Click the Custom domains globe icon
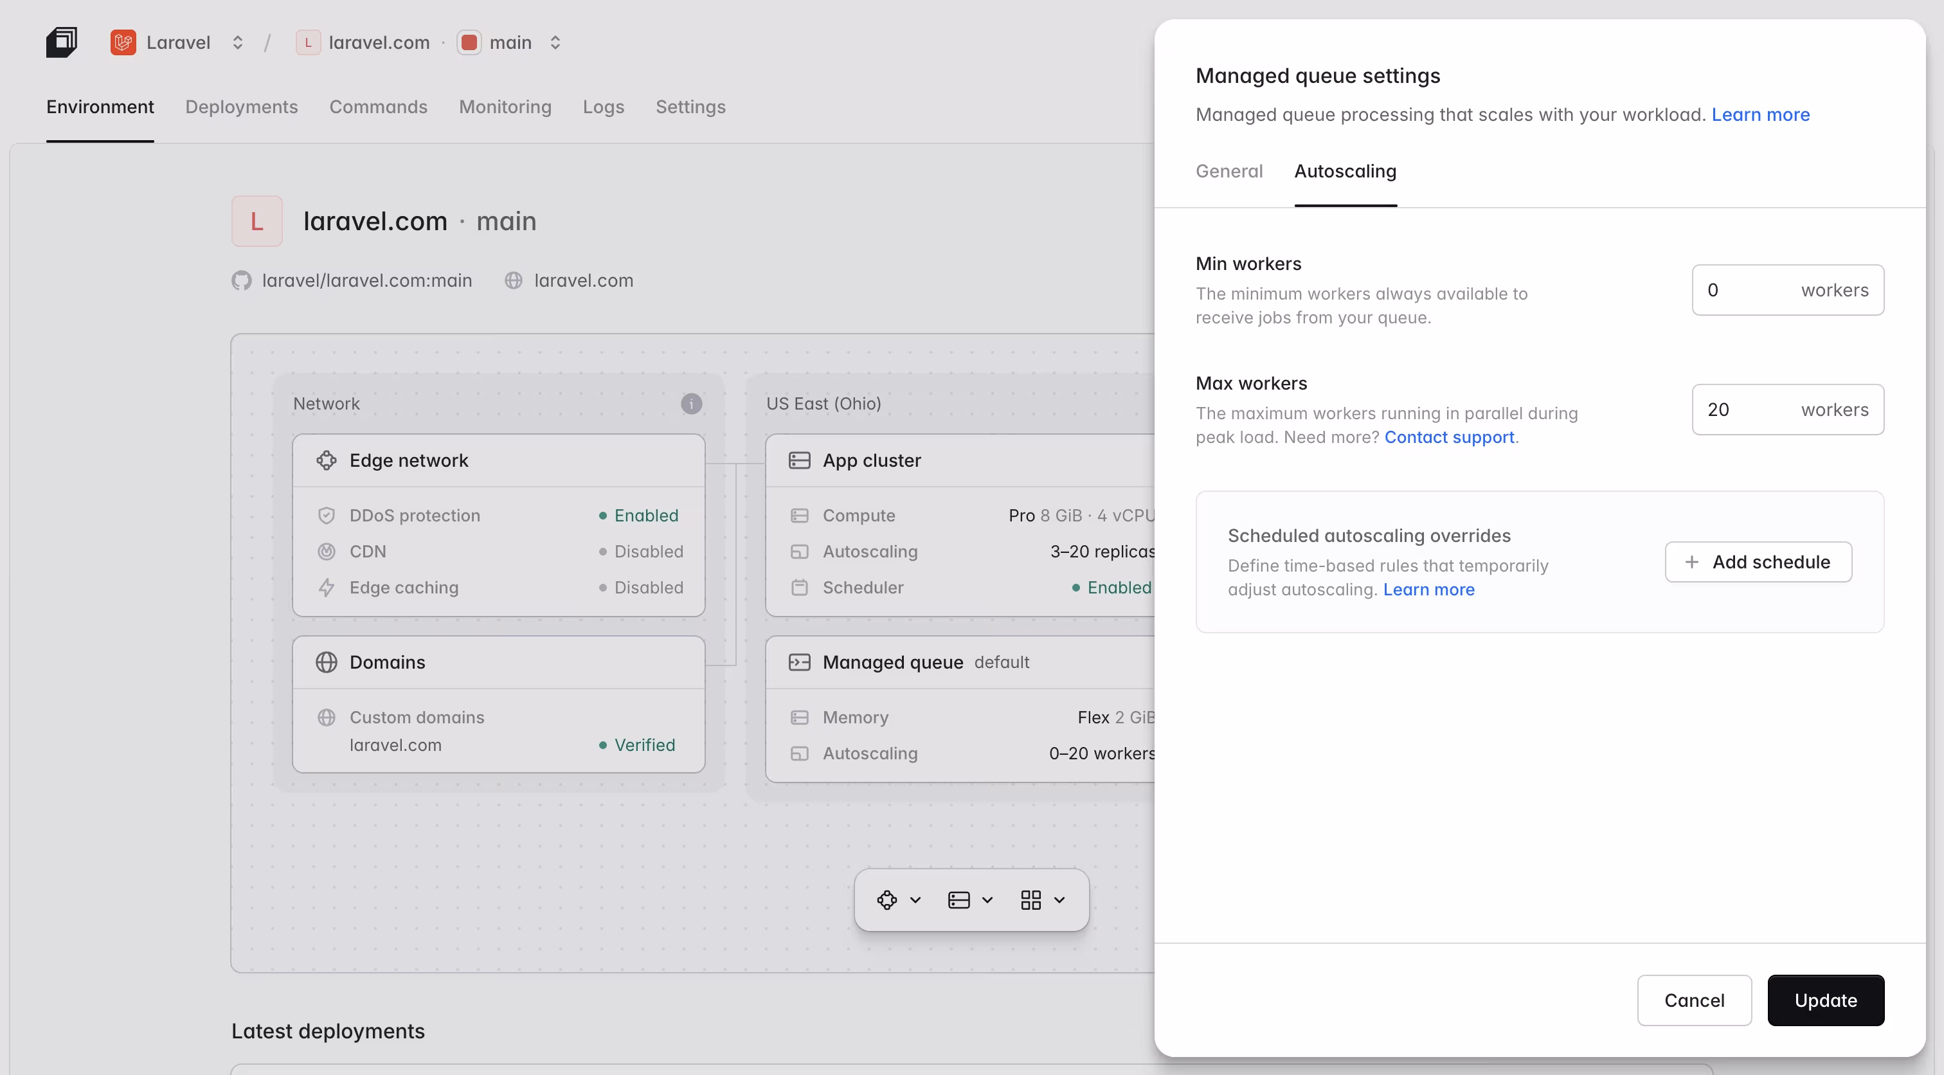Image resolution: width=1944 pixels, height=1075 pixels. point(326,717)
